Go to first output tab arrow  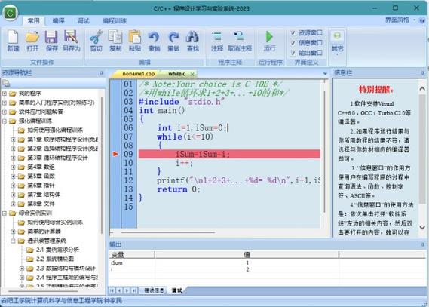click(112, 290)
